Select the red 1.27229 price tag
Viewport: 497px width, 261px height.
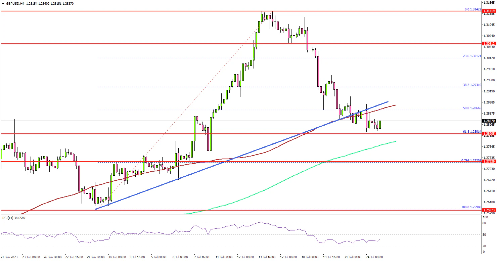point(489,162)
